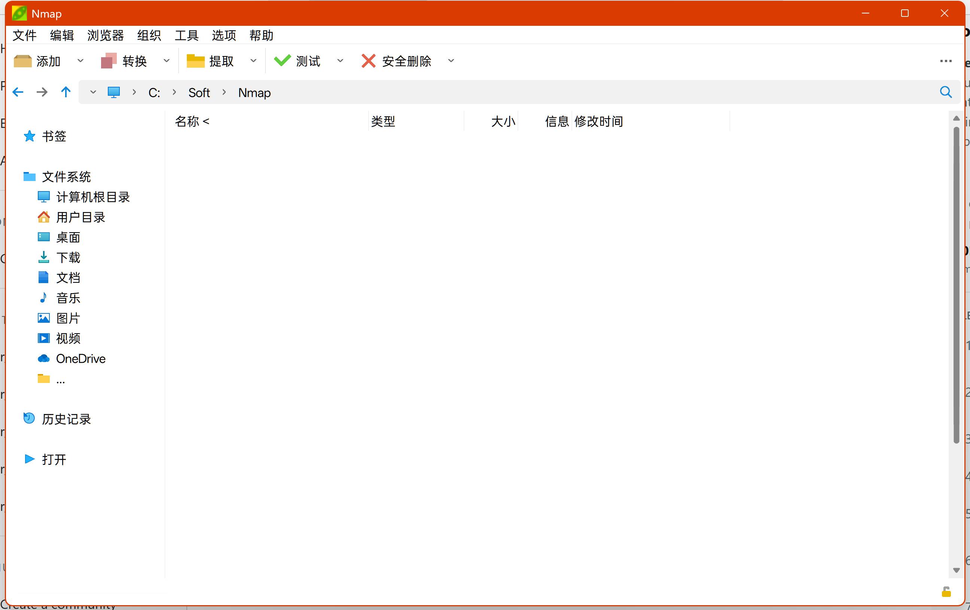Open the Organize (组织) menu

point(149,36)
